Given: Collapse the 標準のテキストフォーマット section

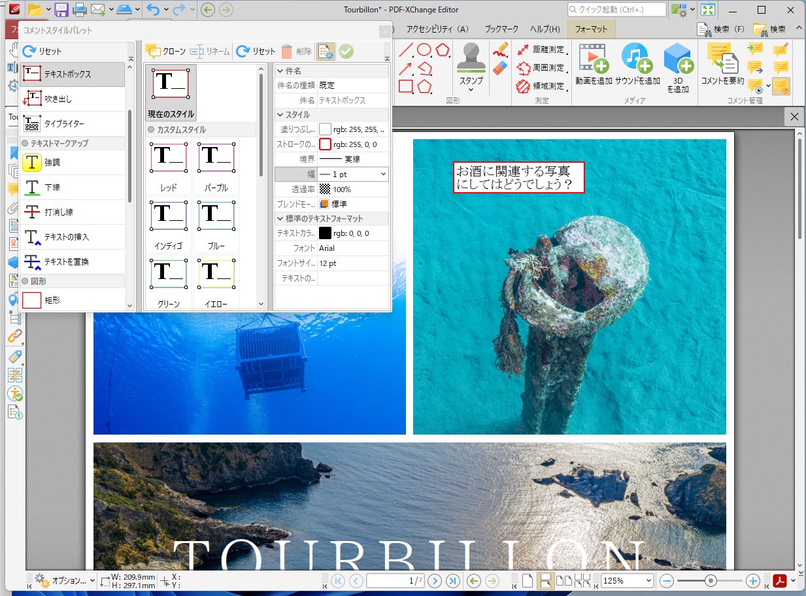Looking at the screenshot, I should coord(280,218).
